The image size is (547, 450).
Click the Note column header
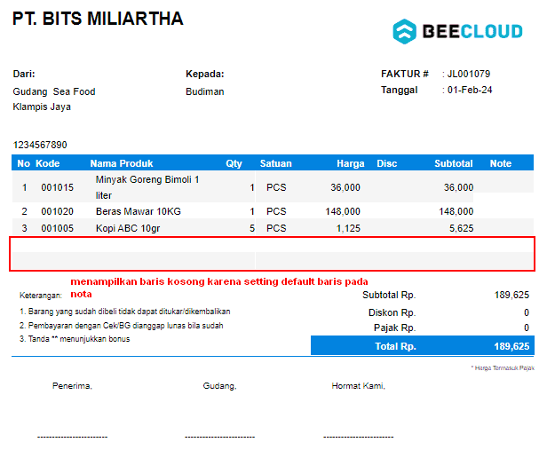pyautogui.click(x=501, y=163)
